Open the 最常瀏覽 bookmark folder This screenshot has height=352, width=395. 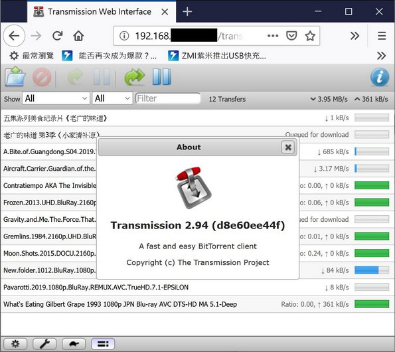32,55
